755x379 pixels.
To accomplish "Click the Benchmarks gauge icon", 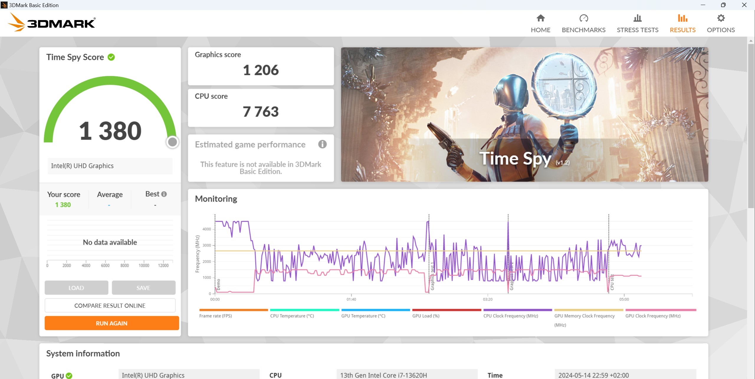I will [x=583, y=18].
